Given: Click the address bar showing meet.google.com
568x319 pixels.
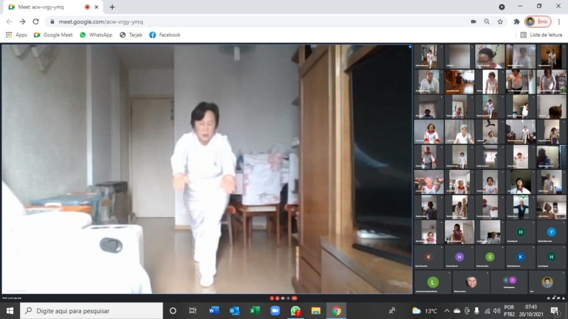Looking at the screenshot, I should pyautogui.click(x=249, y=21).
